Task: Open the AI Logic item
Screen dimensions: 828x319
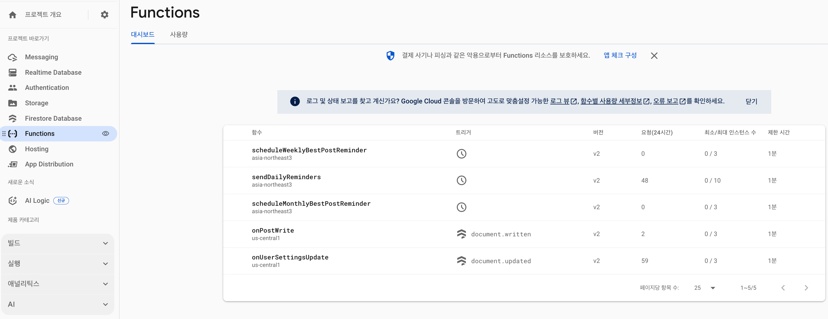Action: point(37,200)
